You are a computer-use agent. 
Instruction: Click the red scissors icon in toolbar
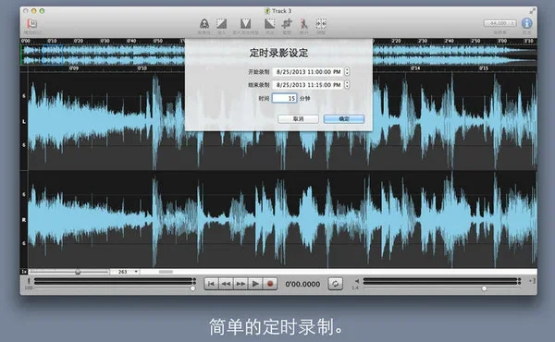pyautogui.click(x=303, y=24)
